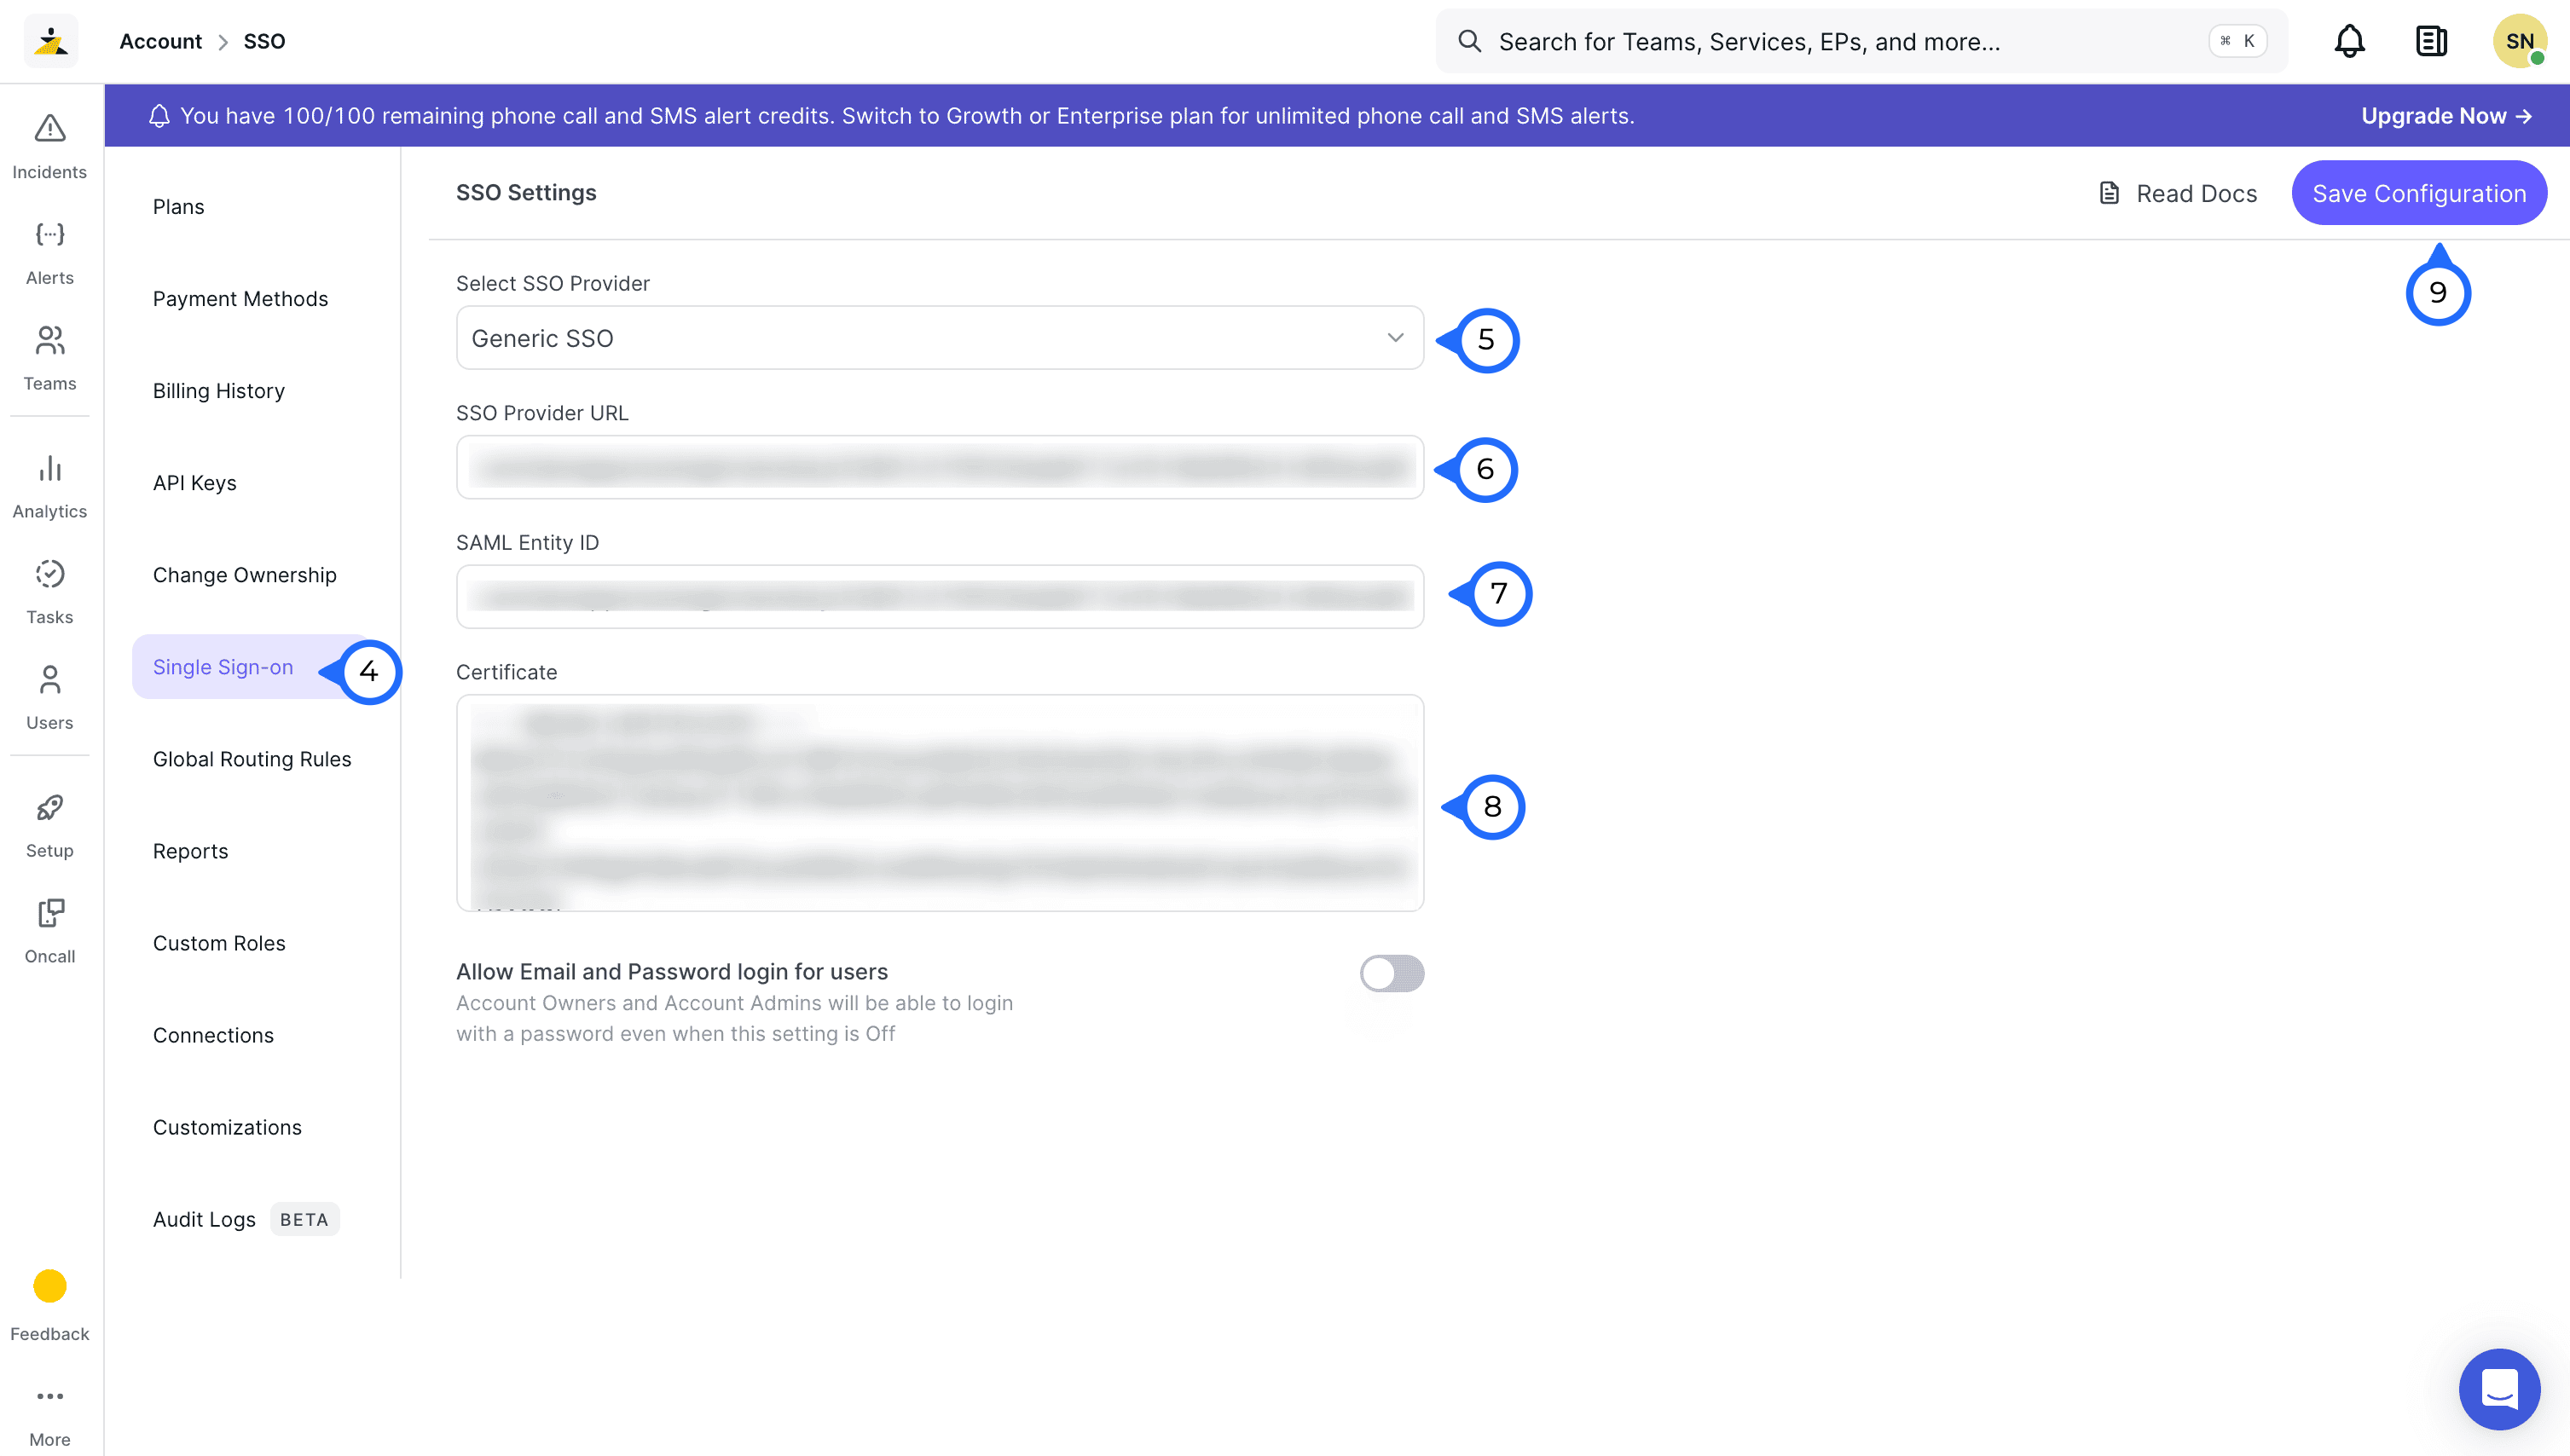Click the Oncall sidebar icon
The width and height of the screenshot is (2570, 1456).
pos(50,913)
